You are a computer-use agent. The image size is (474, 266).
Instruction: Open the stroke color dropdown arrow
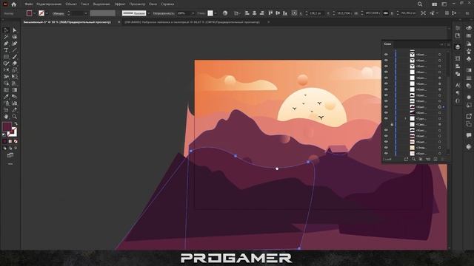[x=47, y=13]
